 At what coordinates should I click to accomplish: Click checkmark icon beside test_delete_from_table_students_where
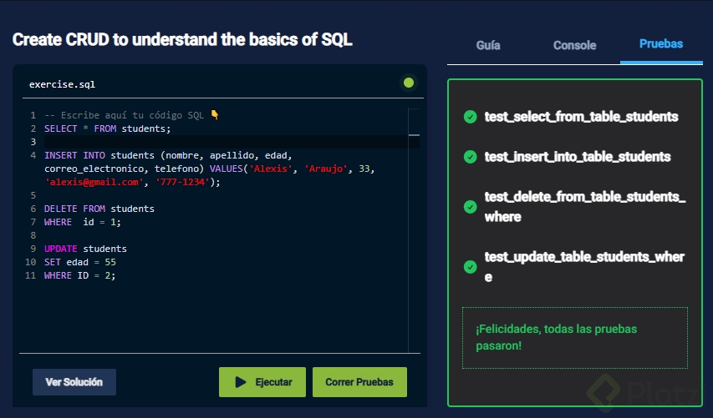(x=470, y=207)
